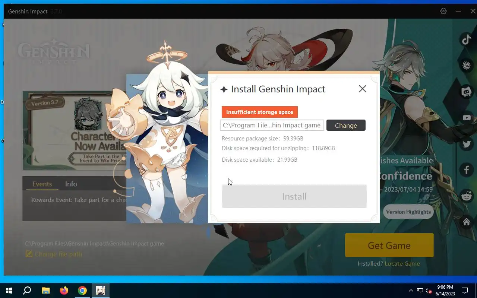477x298 pixels.
Task: Click the install path input field
Action: click(x=272, y=125)
